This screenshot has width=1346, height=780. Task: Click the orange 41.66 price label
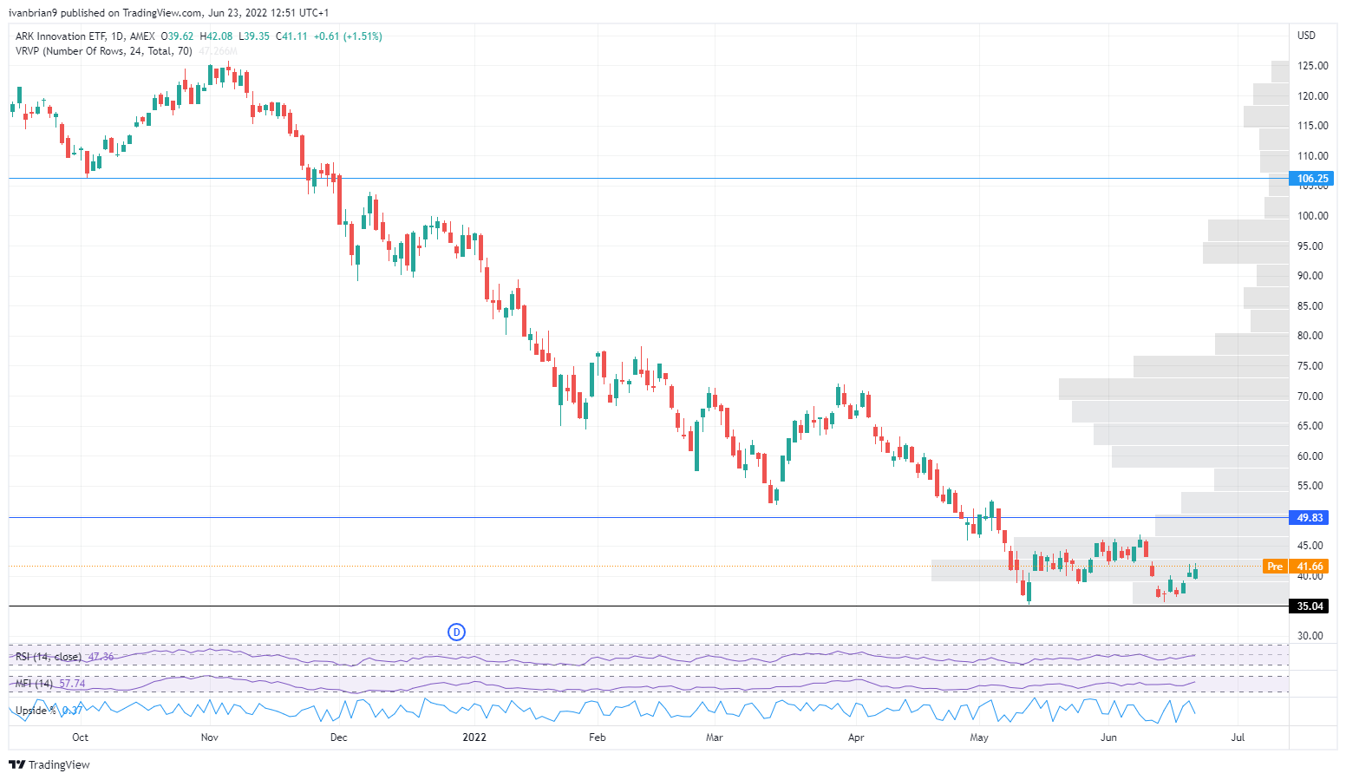click(x=1310, y=567)
